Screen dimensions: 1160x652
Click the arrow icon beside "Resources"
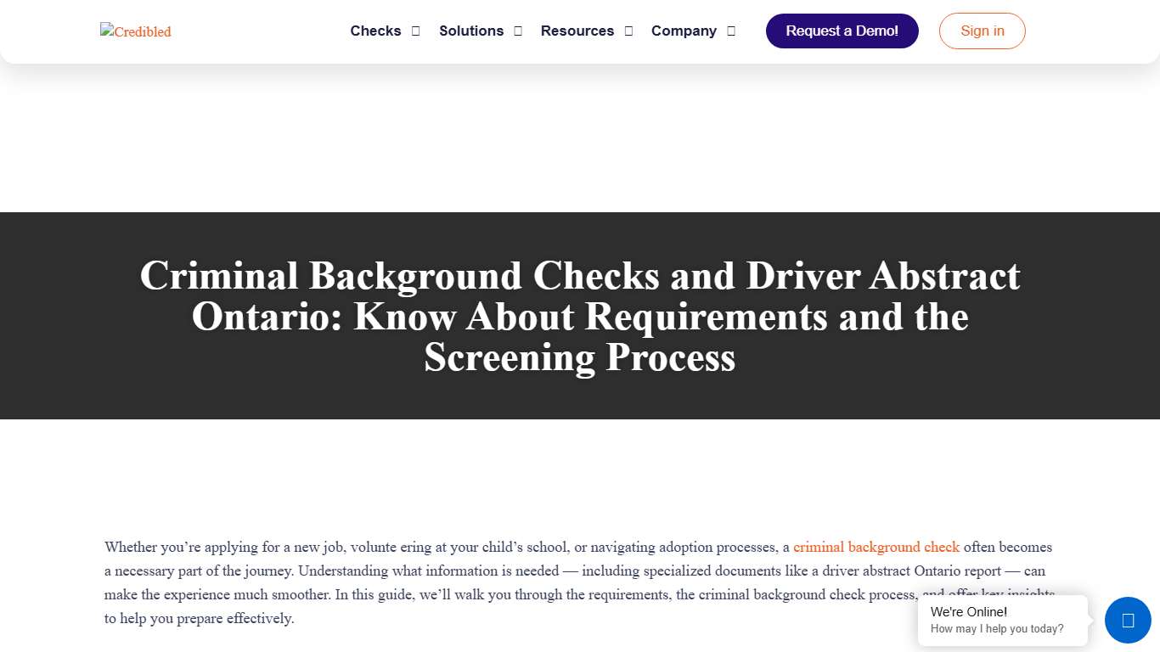point(628,31)
